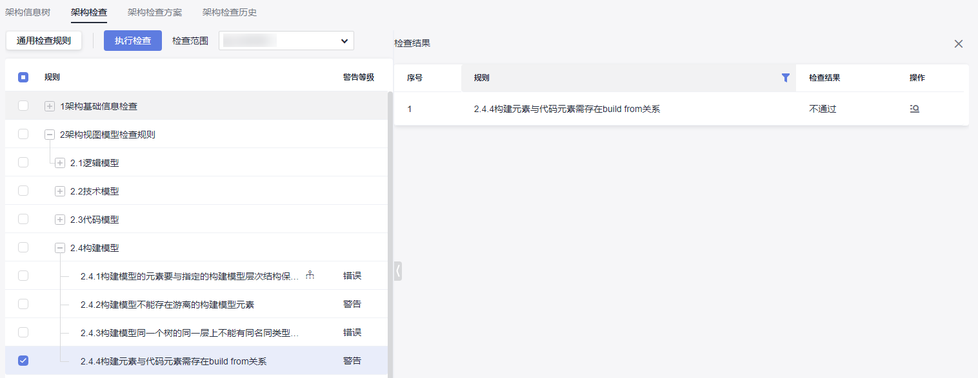Expand the 1架构基础信息检查 node

click(50, 106)
